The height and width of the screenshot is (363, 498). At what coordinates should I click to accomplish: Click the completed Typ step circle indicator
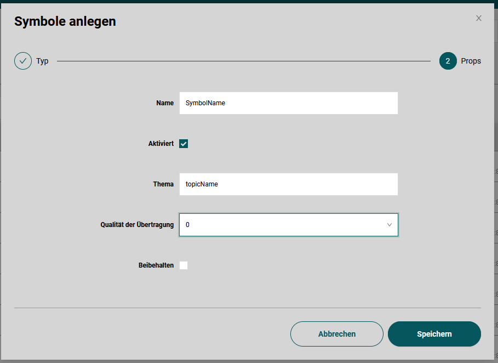point(22,61)
